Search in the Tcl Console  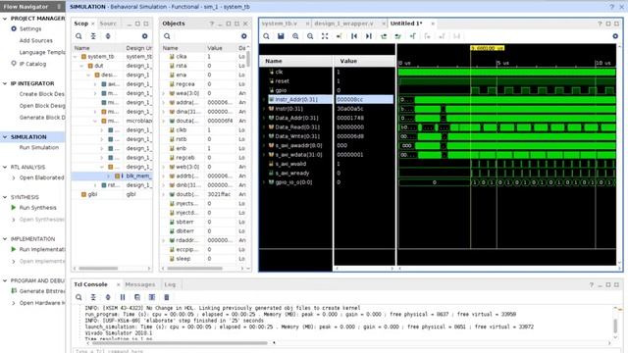click(78, 297)
